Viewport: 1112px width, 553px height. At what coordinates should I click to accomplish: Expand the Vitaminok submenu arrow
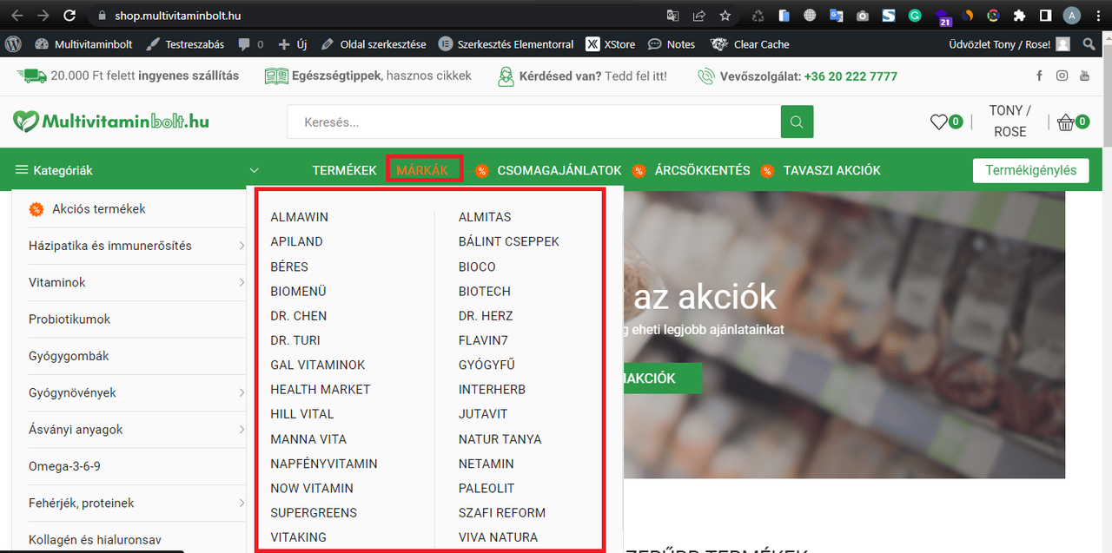tap(242, 282)
